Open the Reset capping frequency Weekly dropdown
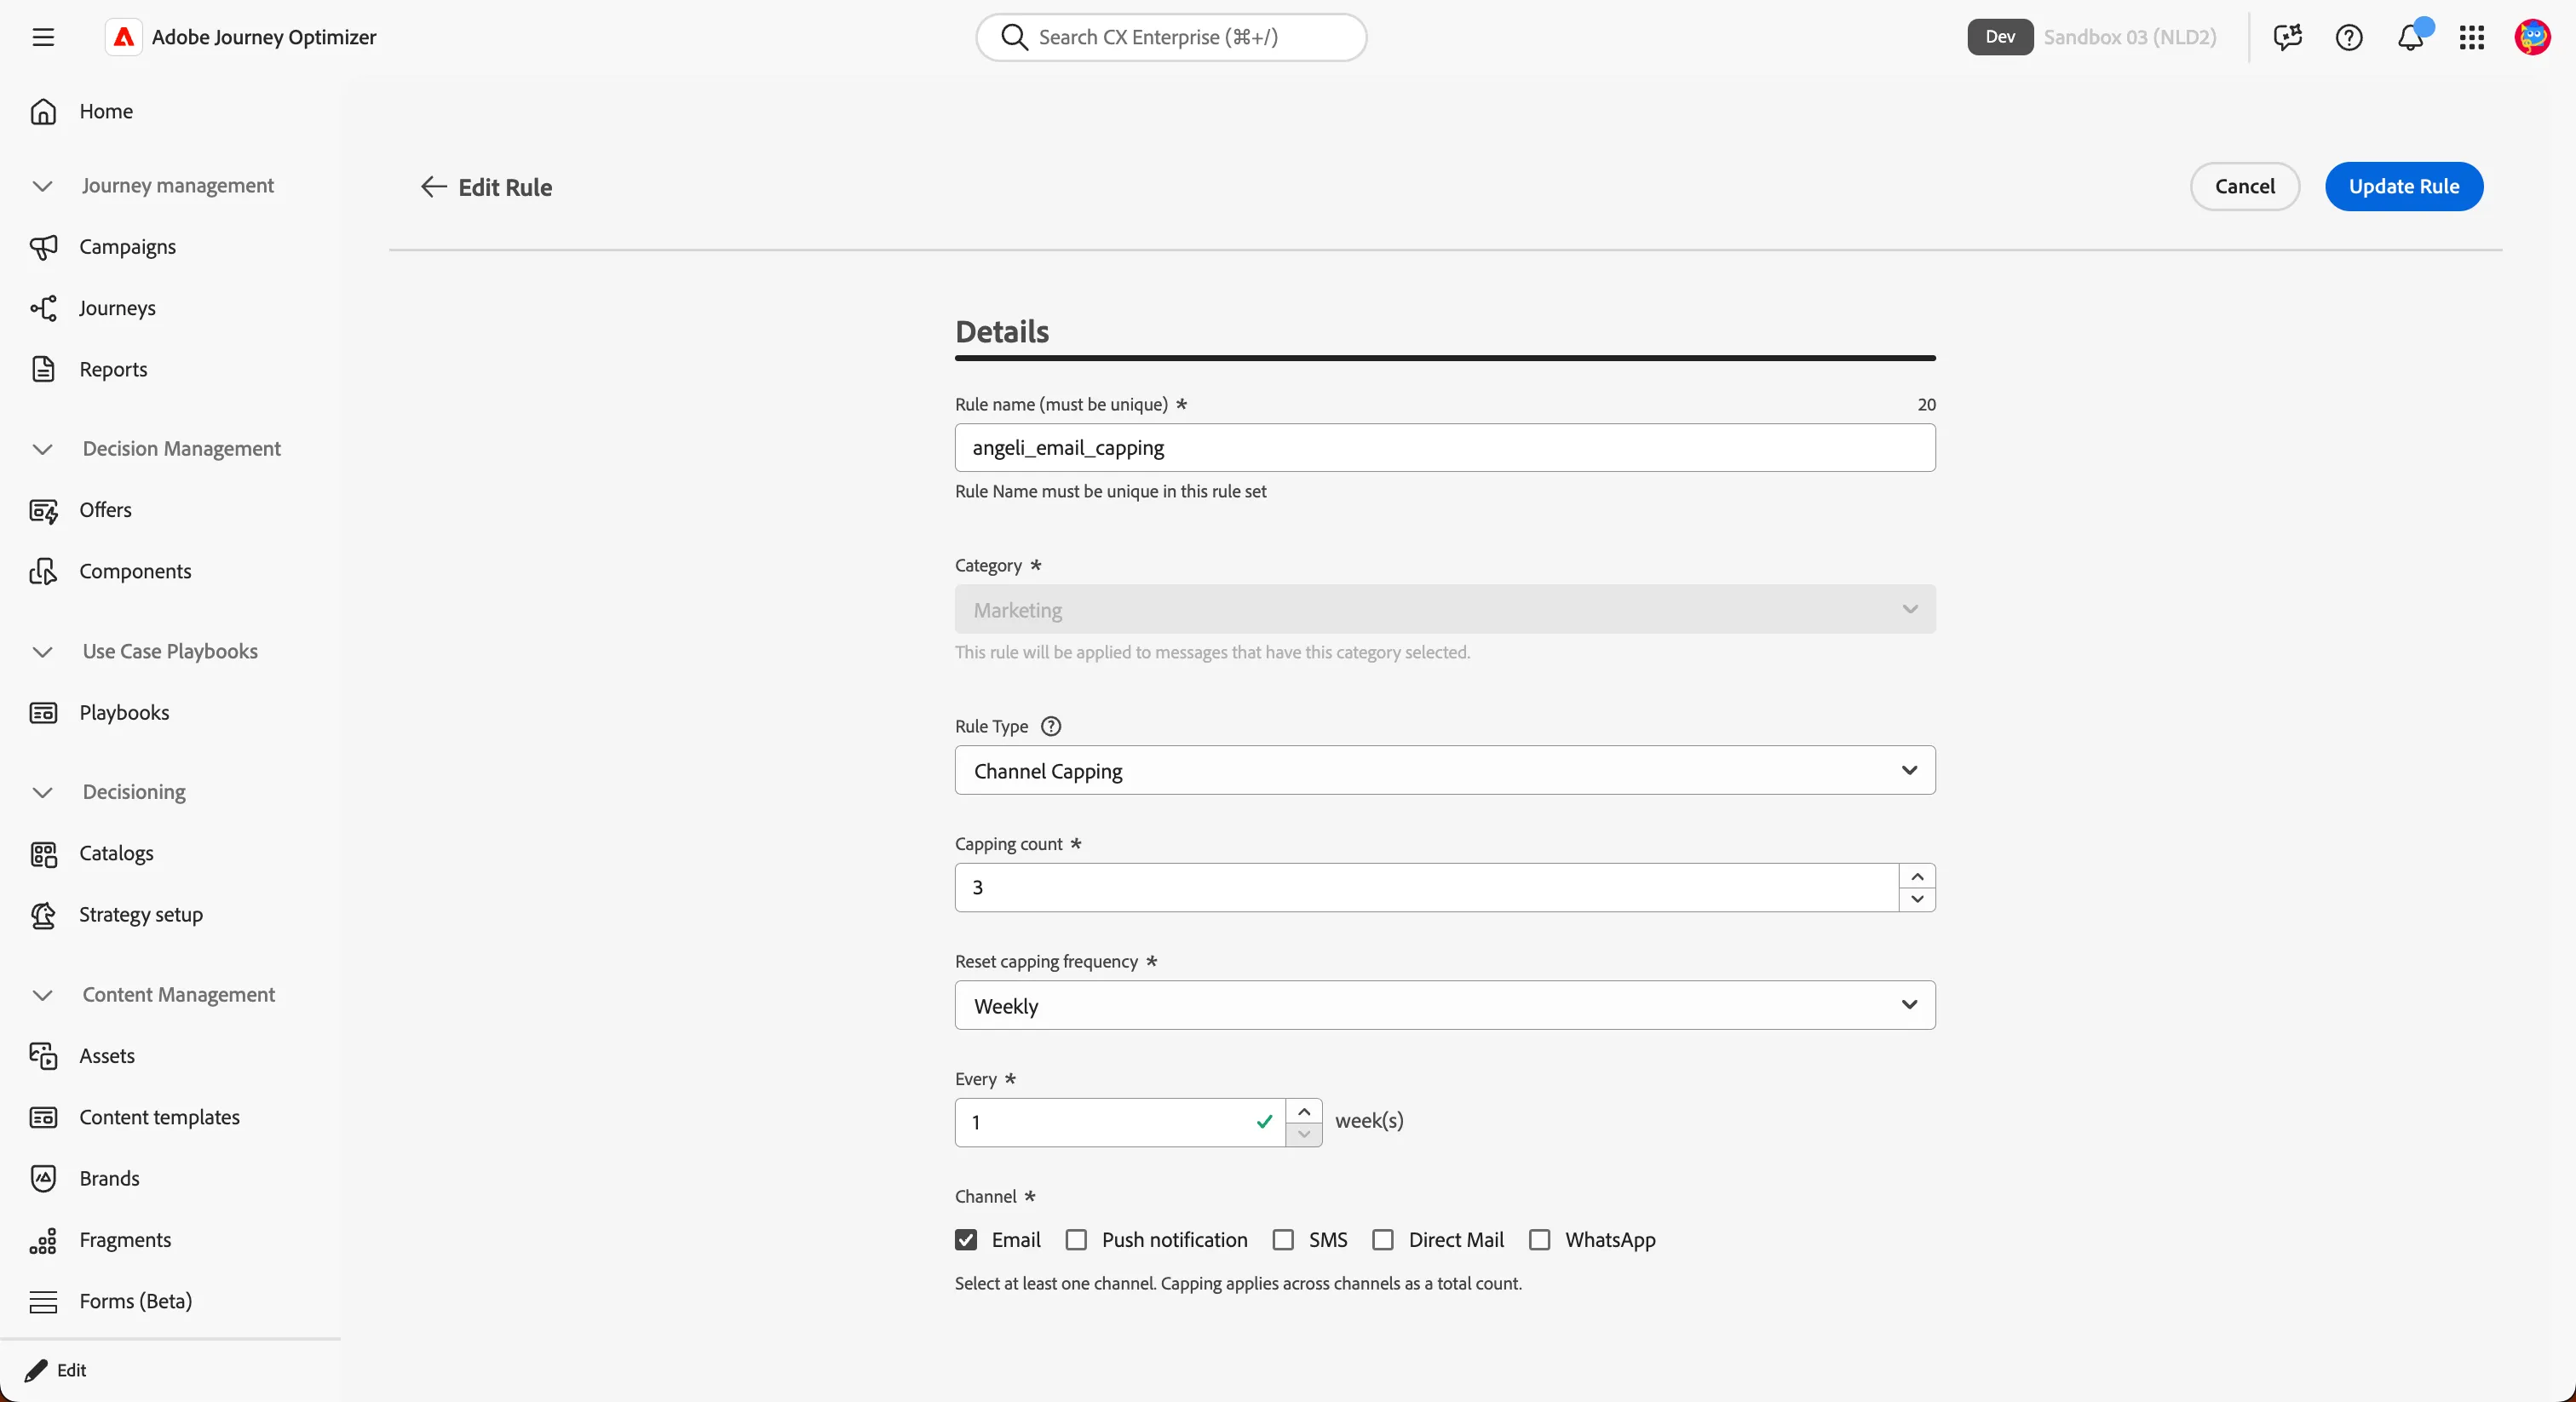This screenshot has height=1402, width=2576. point(1445,1005)
